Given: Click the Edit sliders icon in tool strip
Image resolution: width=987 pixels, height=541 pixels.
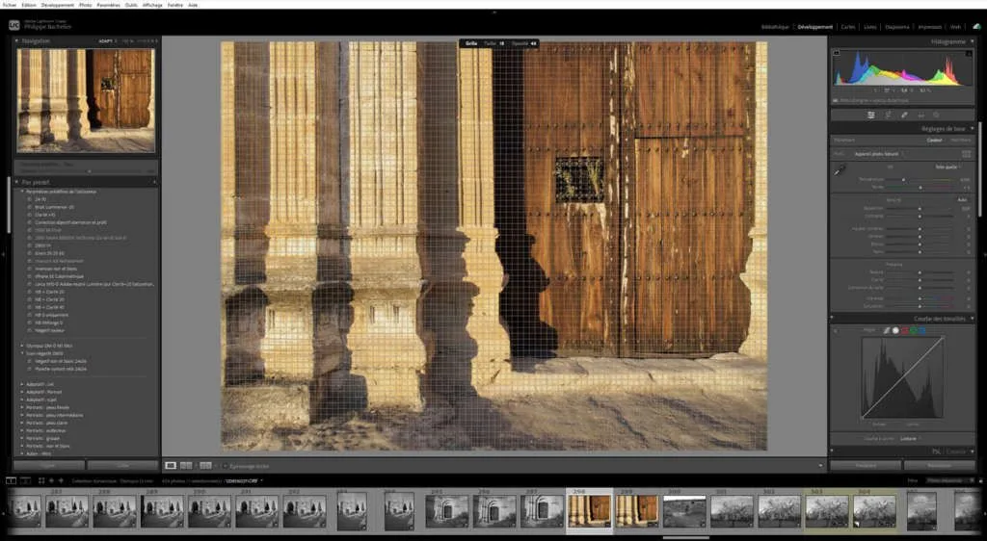Looking at the screenshot, I should click(x=871, y=115).
